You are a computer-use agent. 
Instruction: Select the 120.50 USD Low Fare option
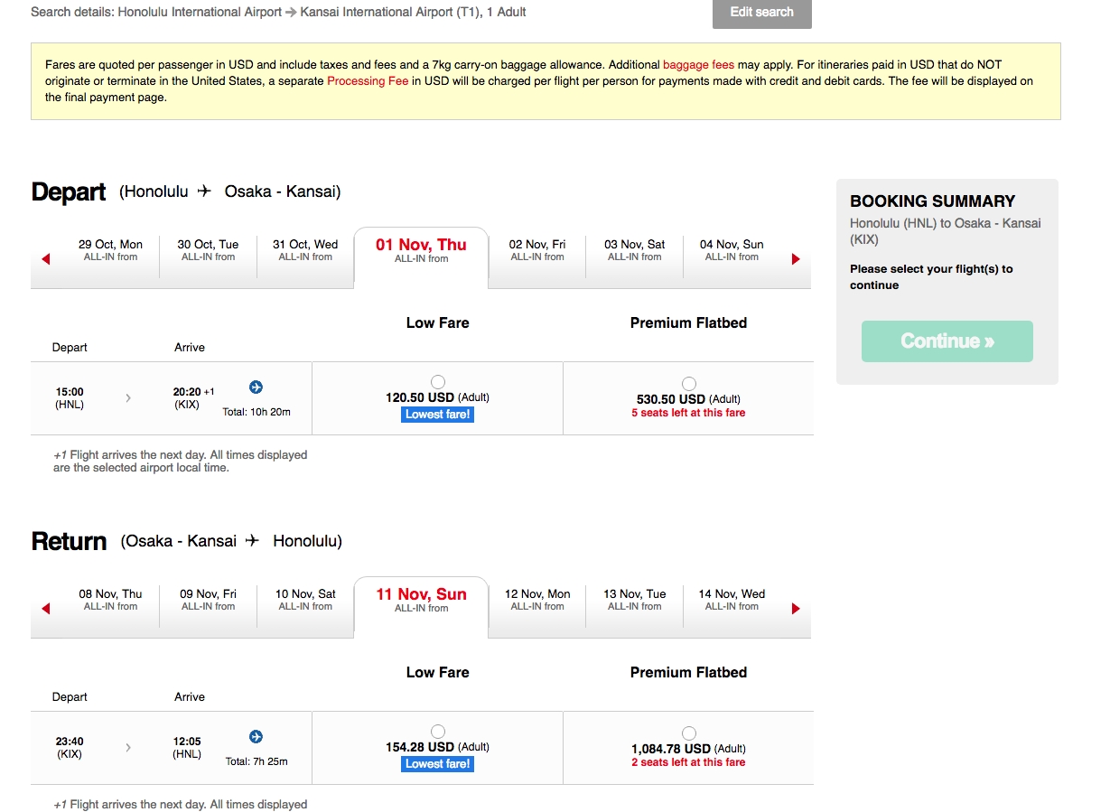coord(437,381)
